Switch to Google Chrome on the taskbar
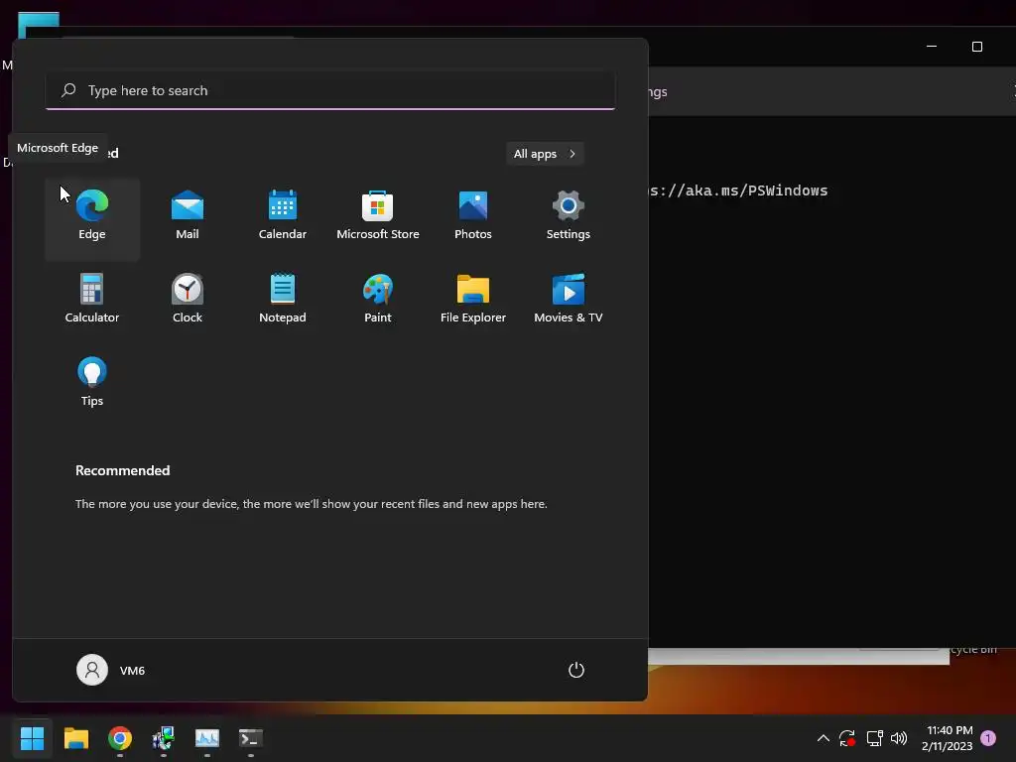The width and height of the screenshot is (1016, 762). (x=120, y=738)
